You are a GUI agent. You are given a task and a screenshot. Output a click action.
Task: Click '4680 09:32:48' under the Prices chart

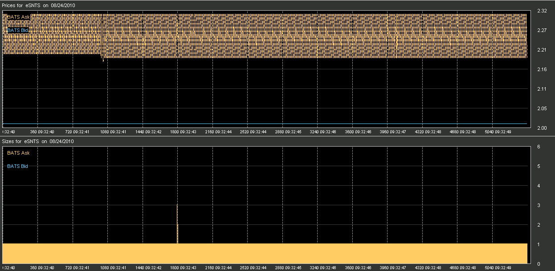[463, 132]
